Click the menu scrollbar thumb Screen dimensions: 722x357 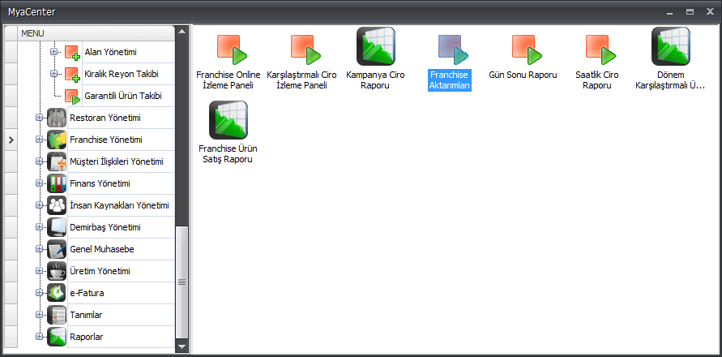point(182,282)
